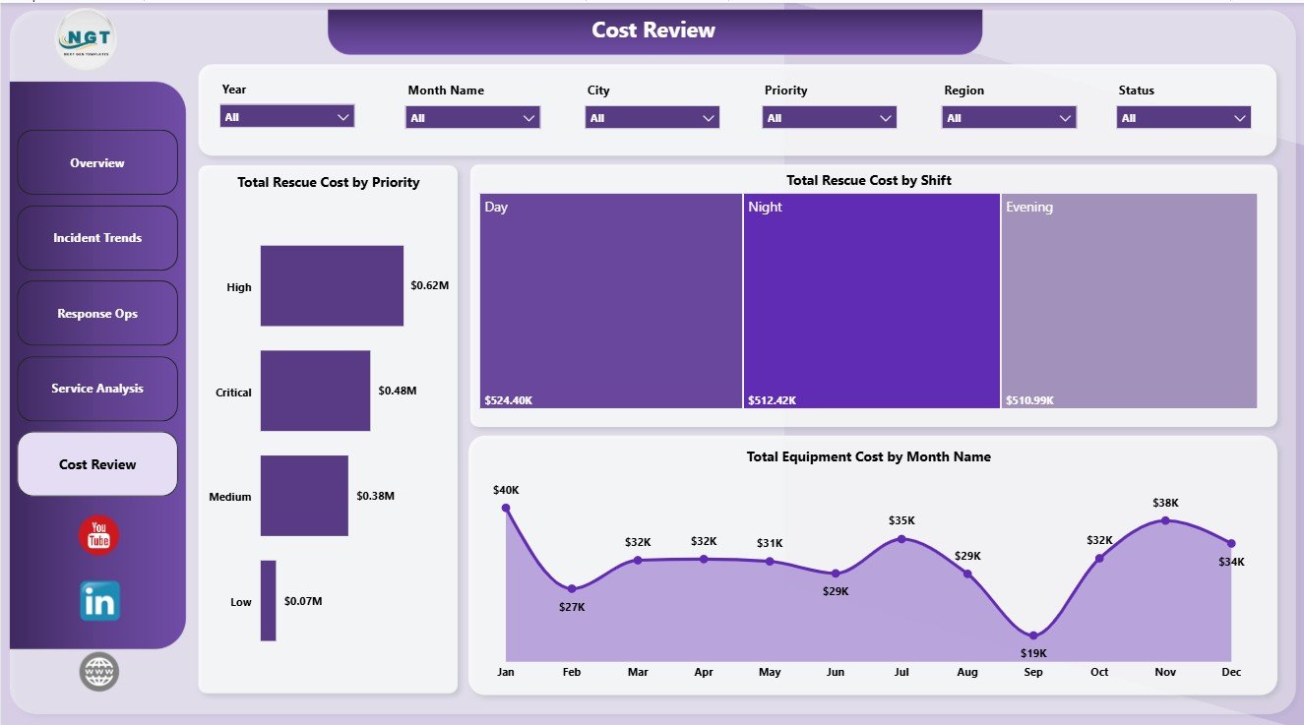Click the Sep data point $19K

[1033, 635]
